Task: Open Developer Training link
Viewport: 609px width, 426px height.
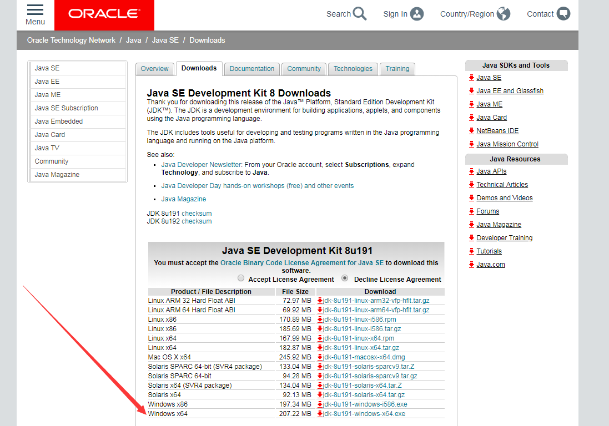Action: tap(505, 238)
